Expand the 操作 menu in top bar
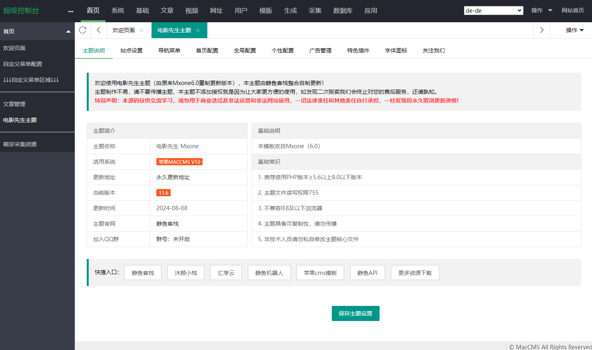The image size is (592, 350). 541,11
